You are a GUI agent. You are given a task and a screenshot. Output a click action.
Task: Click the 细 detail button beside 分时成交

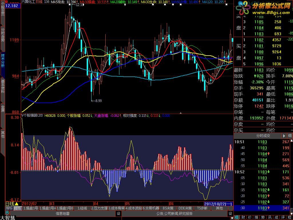click(x=290, y=135)
